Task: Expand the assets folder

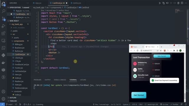Action: tap(16, 38)
